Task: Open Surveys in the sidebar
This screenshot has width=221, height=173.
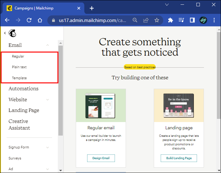Action: pos(15,158)
